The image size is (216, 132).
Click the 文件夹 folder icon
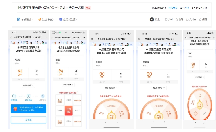pos(187,19)
